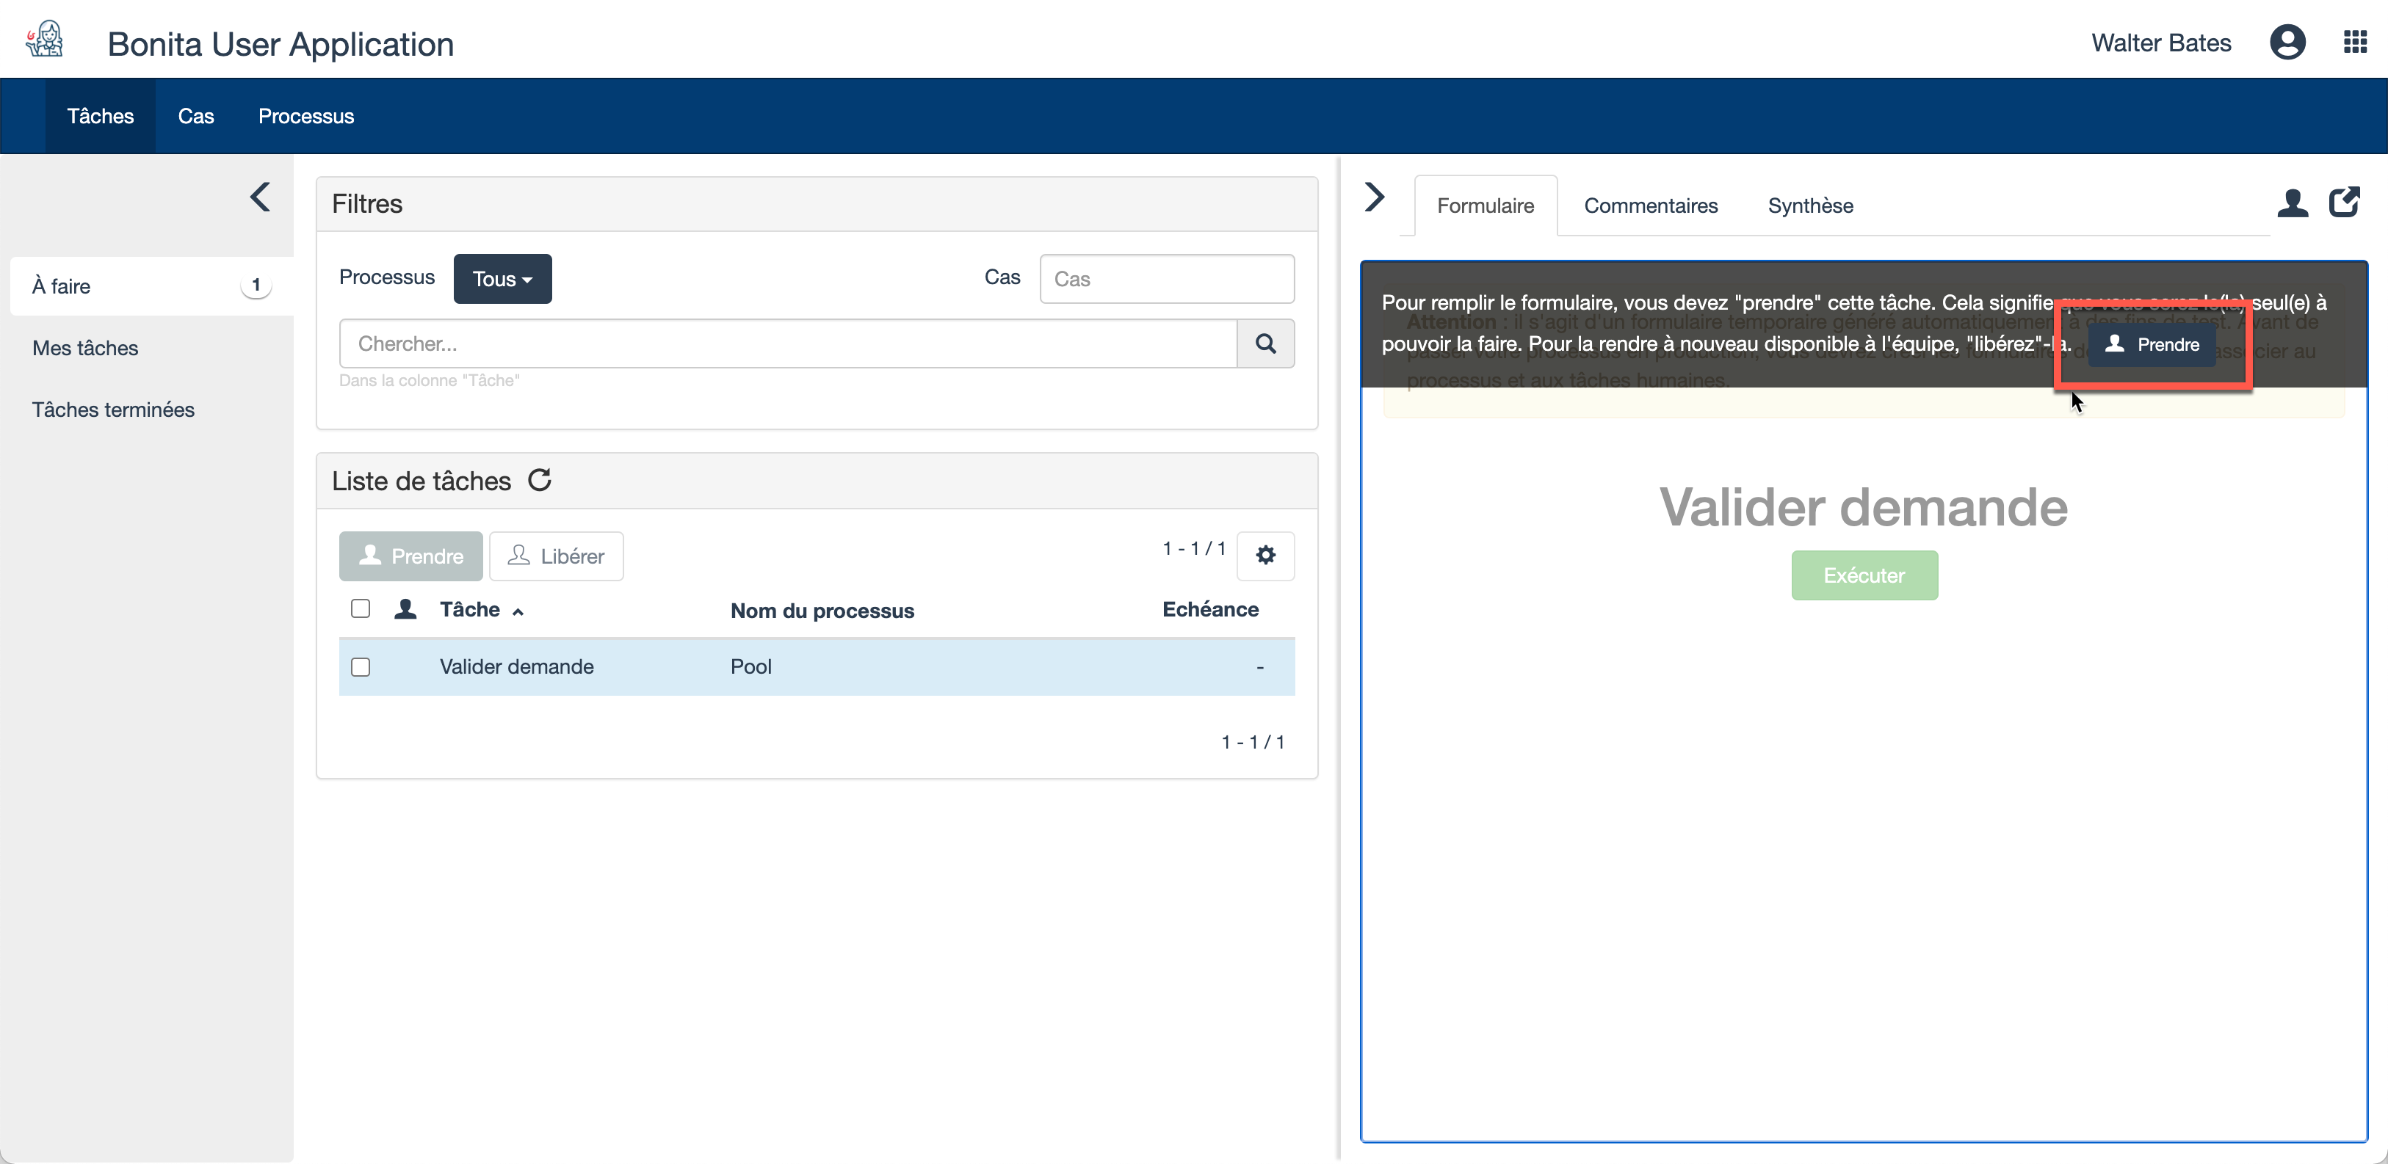The width and height of the screenshot is (2388, 1164).
Task: Collapse the task detail panel chevron
Action: pos(1375,197)
